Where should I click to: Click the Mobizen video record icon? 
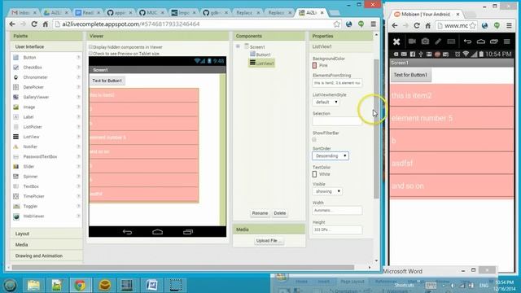tap(412, 42)
